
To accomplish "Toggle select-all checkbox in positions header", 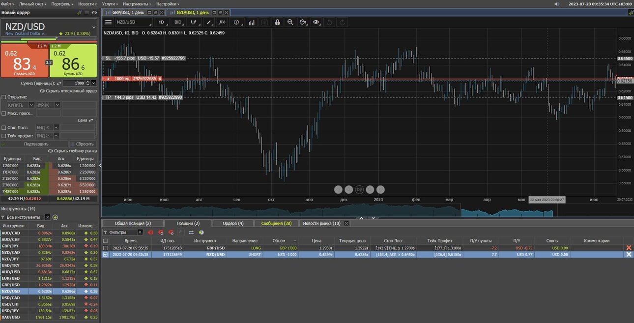I will 105,241.
